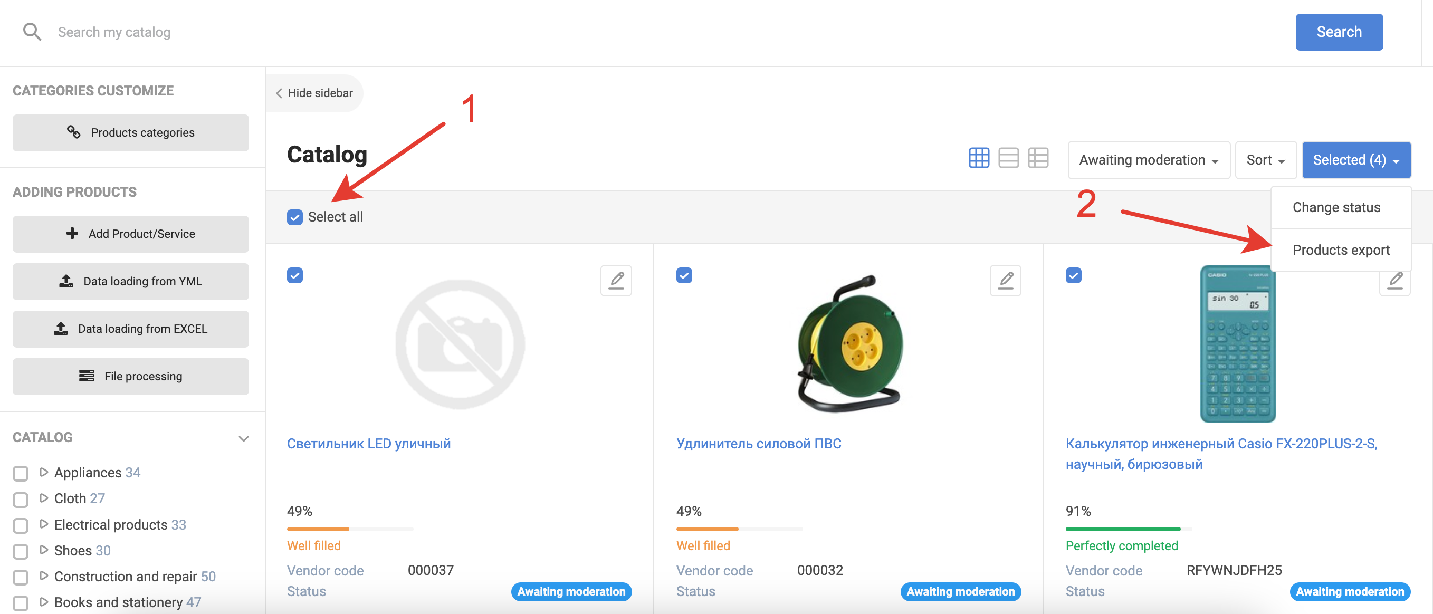Click the Add Product/Service button

pyautogui.click(x=131, y=234)
